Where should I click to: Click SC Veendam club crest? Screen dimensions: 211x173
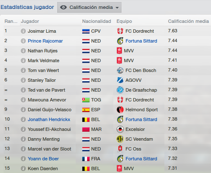coord(120,139)
